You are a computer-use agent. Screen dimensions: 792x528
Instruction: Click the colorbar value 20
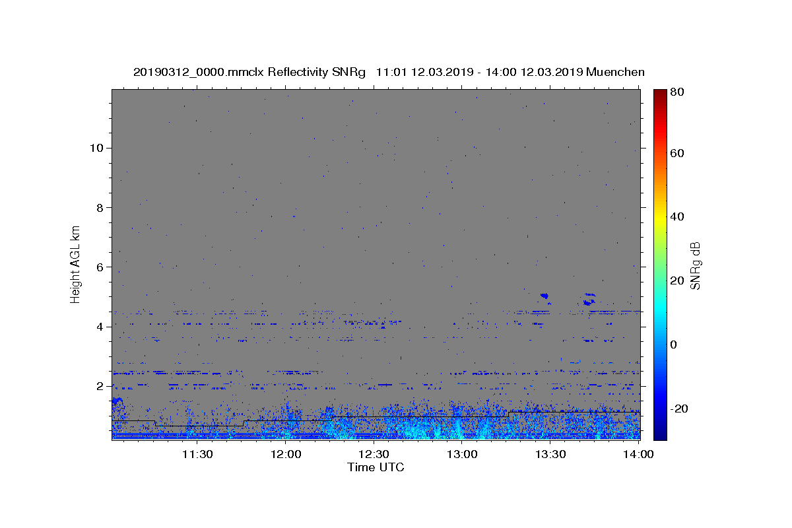(x=676, y=281)
